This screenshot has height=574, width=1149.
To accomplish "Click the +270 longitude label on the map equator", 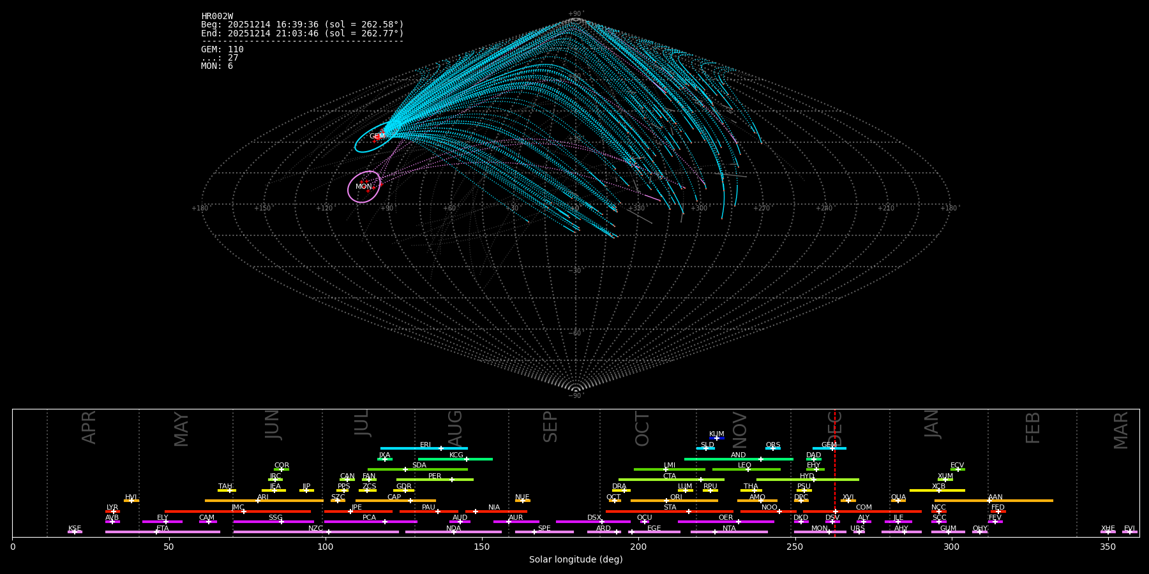I will click(761, 209).
